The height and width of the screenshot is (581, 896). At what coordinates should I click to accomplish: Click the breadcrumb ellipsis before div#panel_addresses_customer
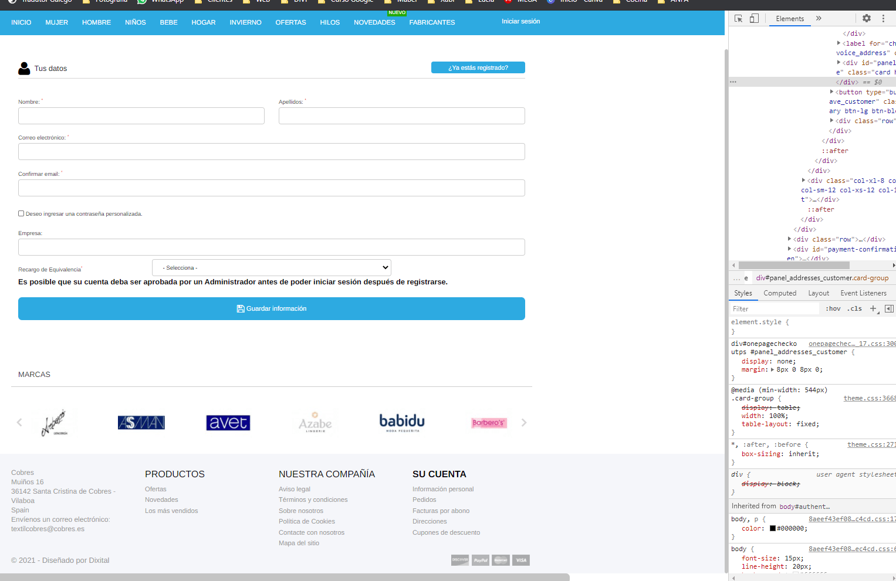(736, 278)
